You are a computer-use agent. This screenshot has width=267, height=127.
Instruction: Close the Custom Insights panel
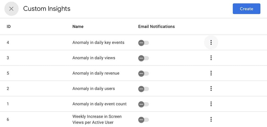pyautogui.click(x=11, y=9)
